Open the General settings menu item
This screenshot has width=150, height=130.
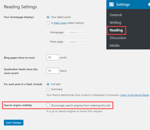click(116, 15)
